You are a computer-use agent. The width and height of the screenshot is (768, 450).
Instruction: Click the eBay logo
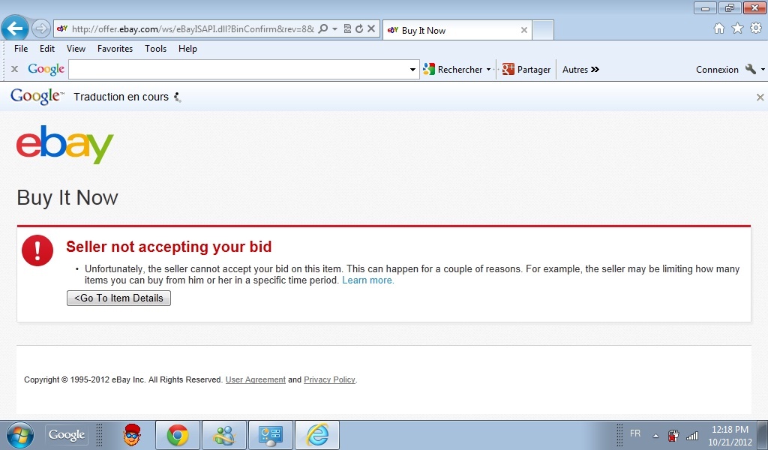click(x=65, y=144)
